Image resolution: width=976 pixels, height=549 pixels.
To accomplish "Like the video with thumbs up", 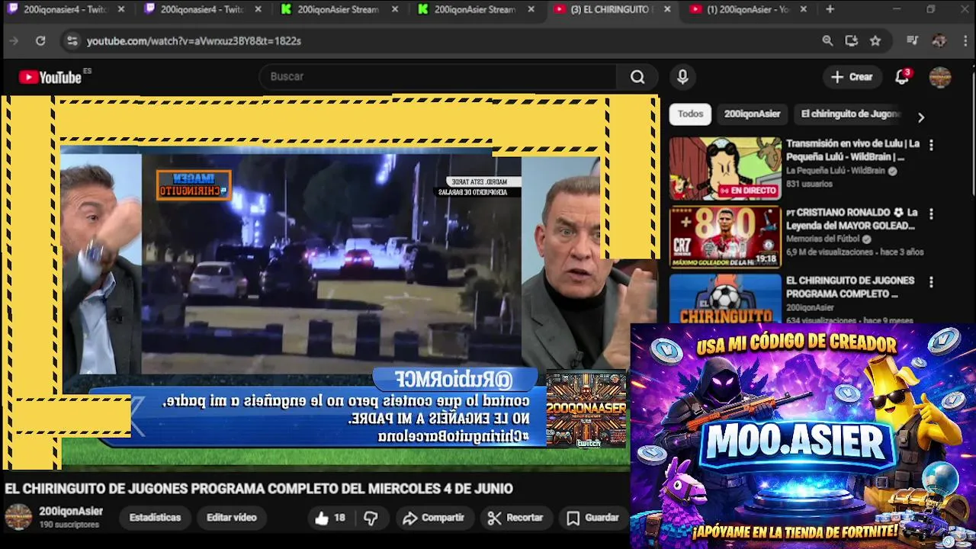I will click(329, 518).
